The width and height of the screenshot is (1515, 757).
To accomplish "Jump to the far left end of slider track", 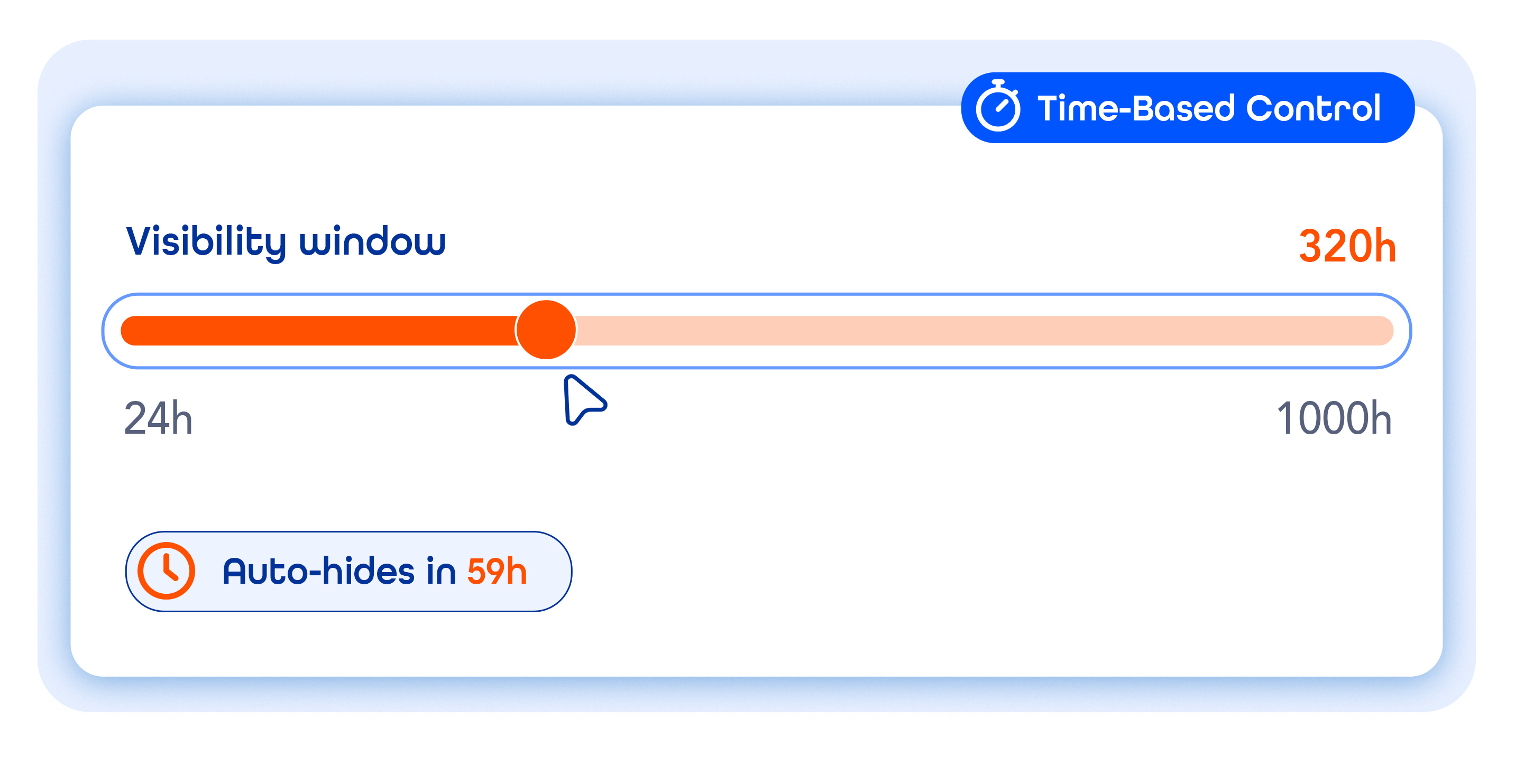I will pyautogui.click(x=130, y=331).
